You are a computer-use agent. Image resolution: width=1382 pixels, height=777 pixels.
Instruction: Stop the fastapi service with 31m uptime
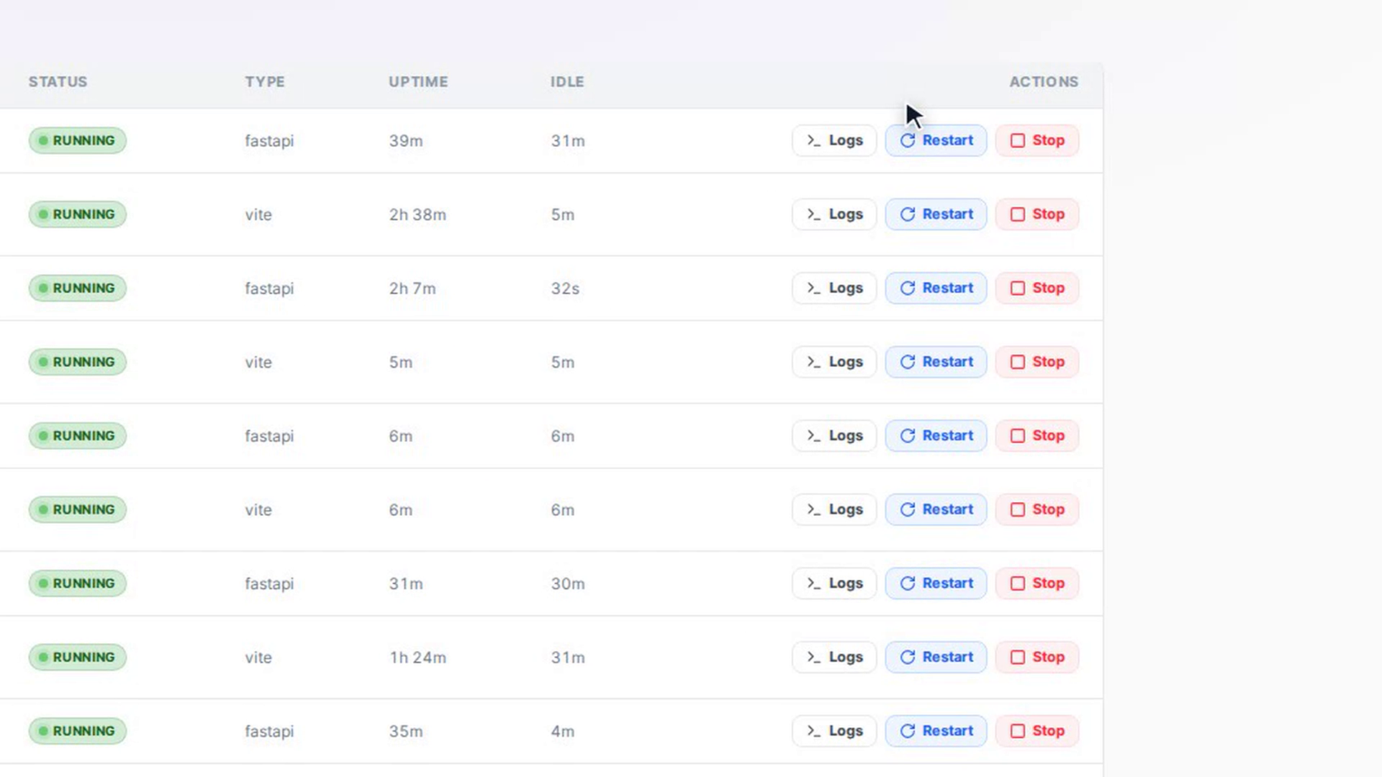[1037, 583]
